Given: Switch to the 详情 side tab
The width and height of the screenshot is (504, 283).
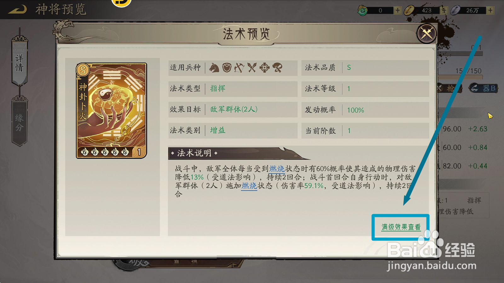Looking at the screenshot, I should pyautogui.click(x=20, y=63).
